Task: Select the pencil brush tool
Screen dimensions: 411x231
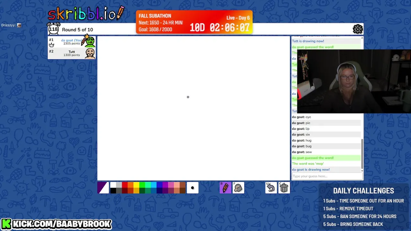Action: [x=225, y=188]
